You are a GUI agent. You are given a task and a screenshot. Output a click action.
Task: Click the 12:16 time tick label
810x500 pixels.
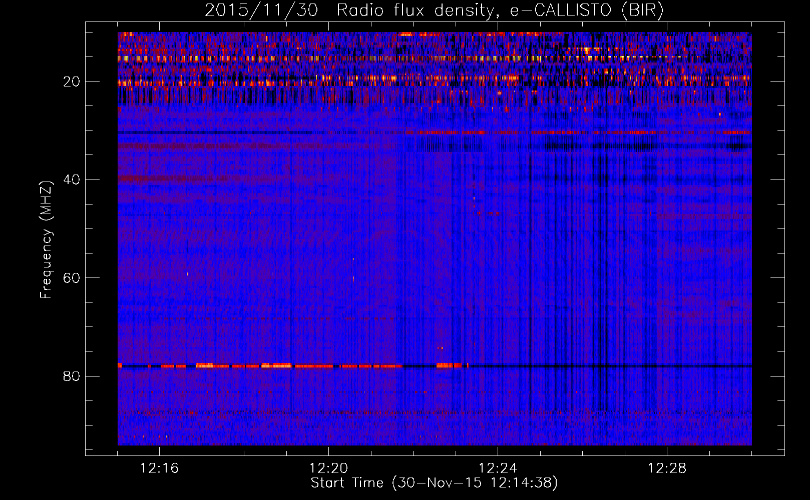(x=159, y=468)
